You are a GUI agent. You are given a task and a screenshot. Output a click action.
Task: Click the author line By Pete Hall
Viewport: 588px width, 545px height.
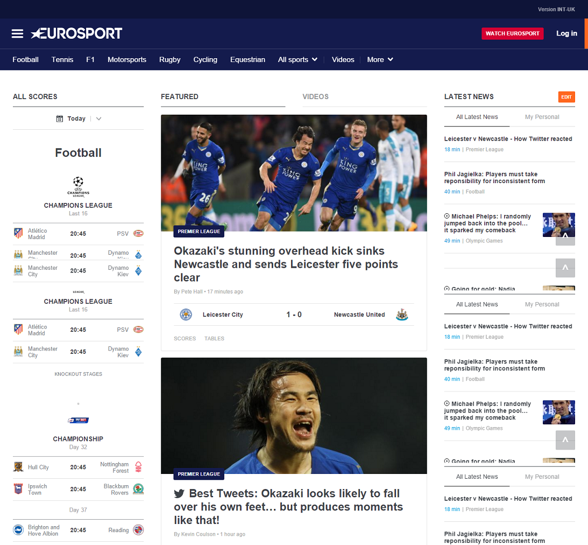click(x=188, y=292)
